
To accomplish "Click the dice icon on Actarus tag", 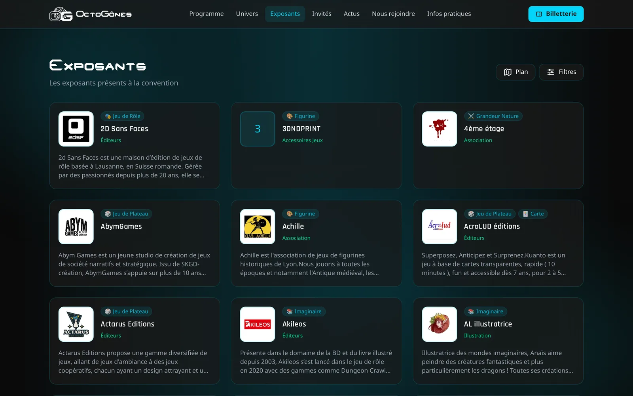I will click(x=108, y=312).
